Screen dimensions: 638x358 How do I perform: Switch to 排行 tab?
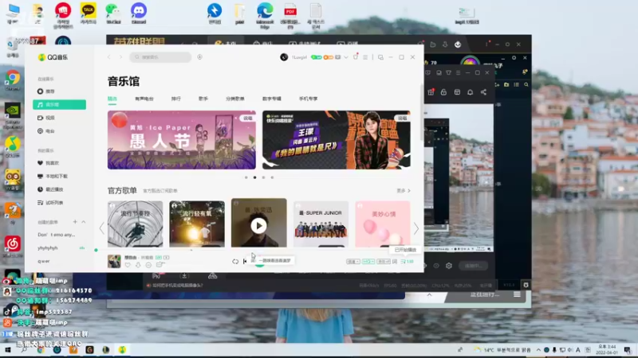click(176, 99)
